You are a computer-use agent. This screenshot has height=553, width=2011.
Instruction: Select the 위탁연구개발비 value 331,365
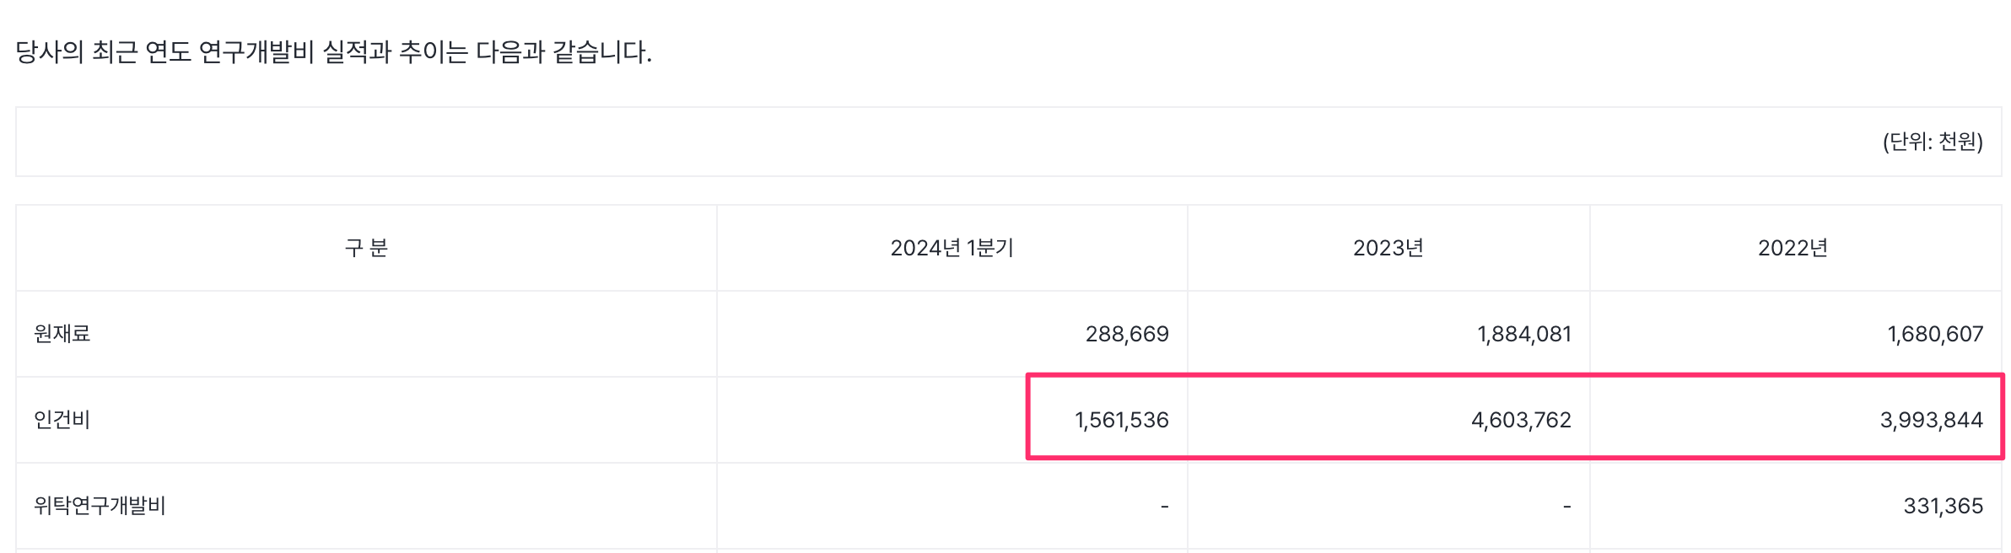[x=1943, y=506]
